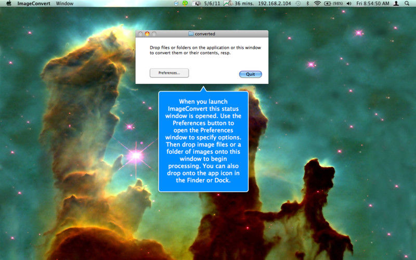Click the user account silhouette icon

(x=396, y=4)
